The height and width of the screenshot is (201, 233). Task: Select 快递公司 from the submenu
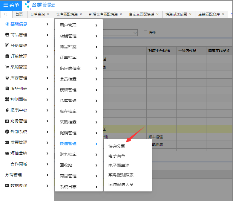pos(117,146)
